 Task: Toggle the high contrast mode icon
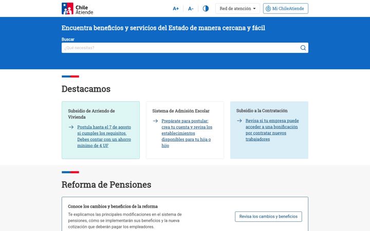pos(206,9)
